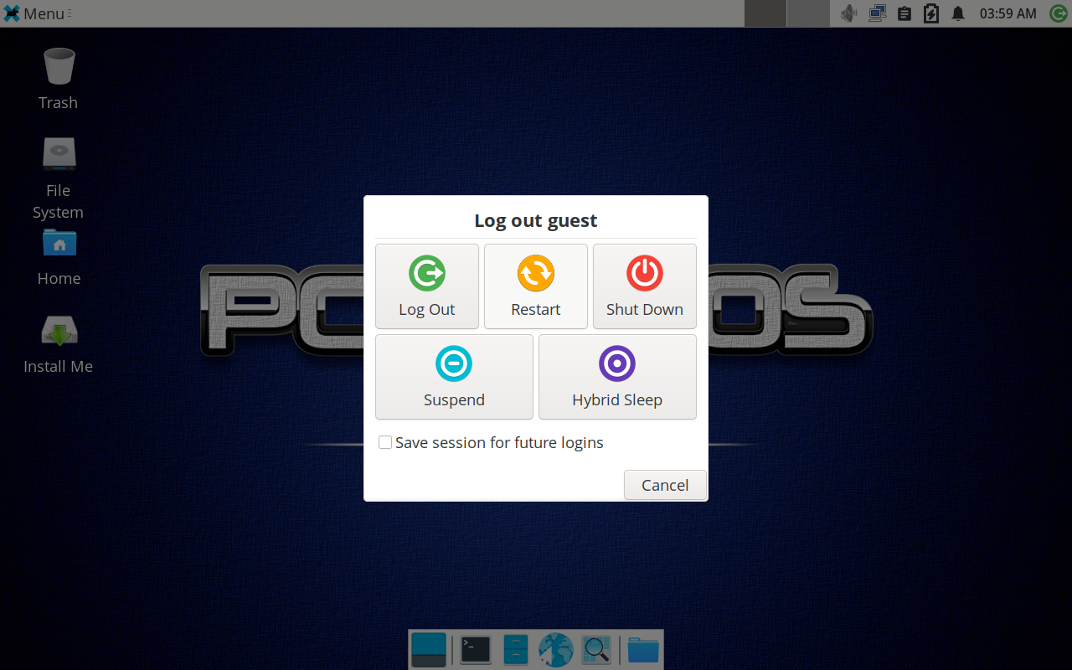The image size is (1072, 670).
Task: Select Hybrid Sleep option
Action: [x=617, y=377]
